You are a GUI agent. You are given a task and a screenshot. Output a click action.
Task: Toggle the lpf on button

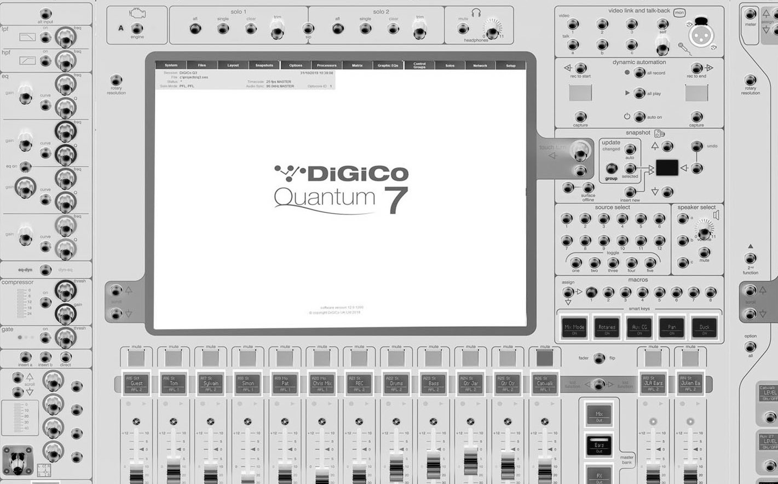[x=46, y=37]
